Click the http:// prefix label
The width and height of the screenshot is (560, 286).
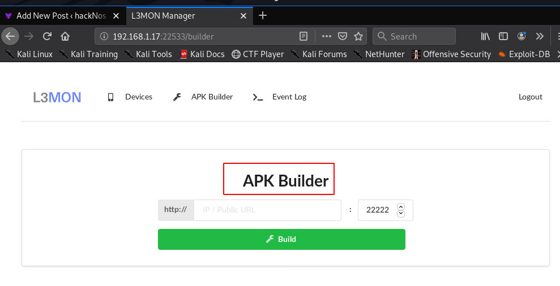pos(176,210)
